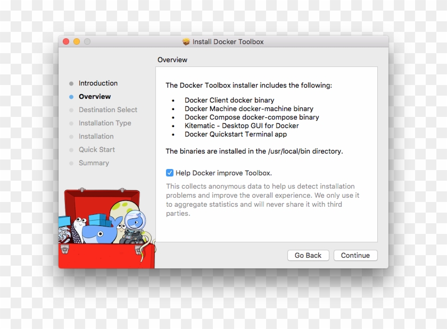Select the Summary step in sidebar
The image size is (447, 329).
(x=94, y=163)
